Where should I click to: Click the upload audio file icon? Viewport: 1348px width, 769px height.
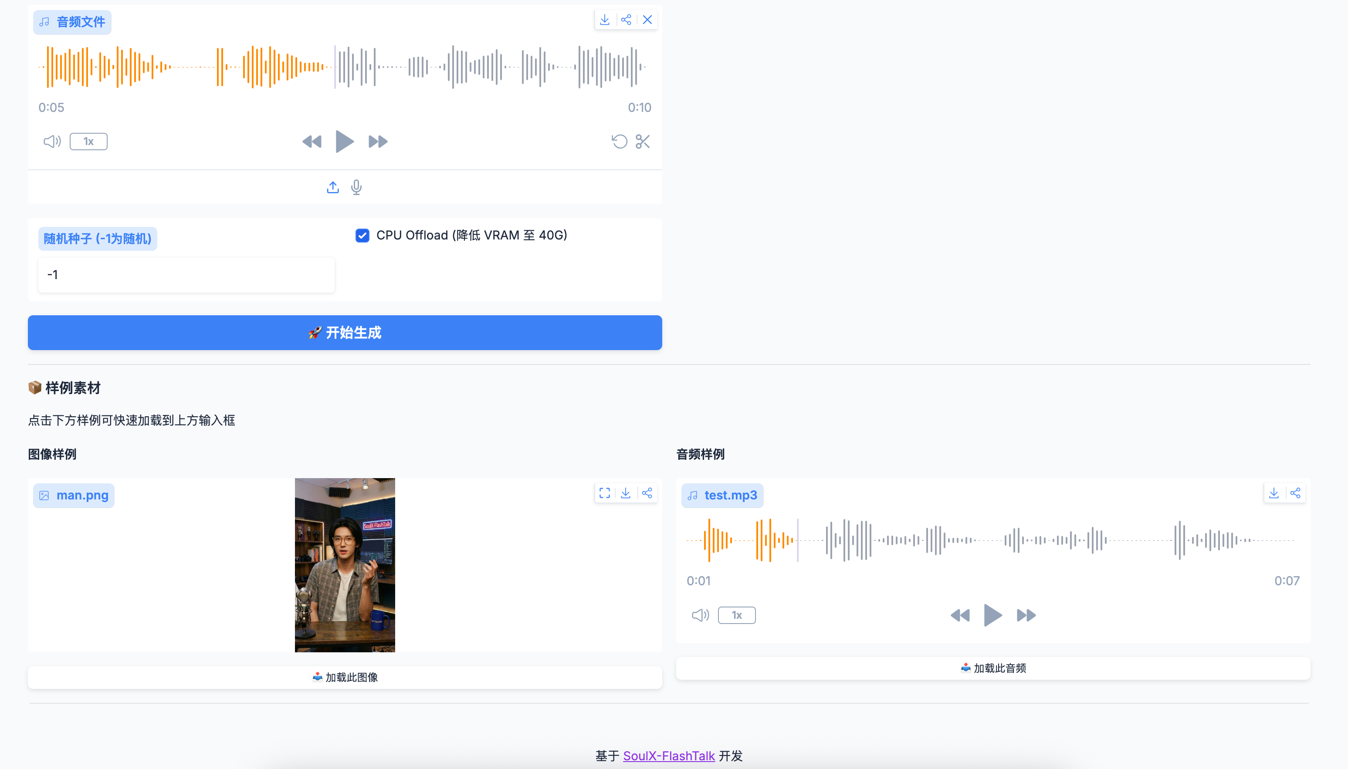[x=332, y=188]
